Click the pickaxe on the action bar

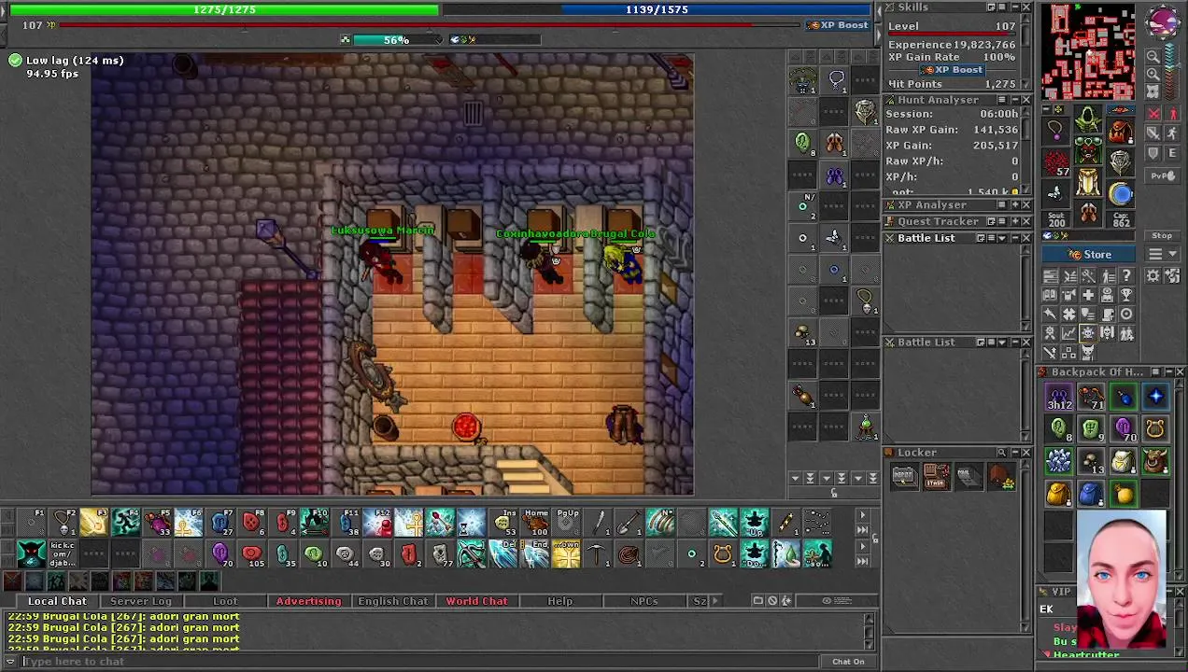pos(596,553)
